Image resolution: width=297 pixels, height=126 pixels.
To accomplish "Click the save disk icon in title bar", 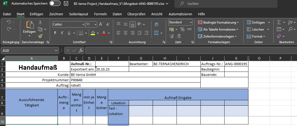I will pyautogui.click(x=66, y=3).
